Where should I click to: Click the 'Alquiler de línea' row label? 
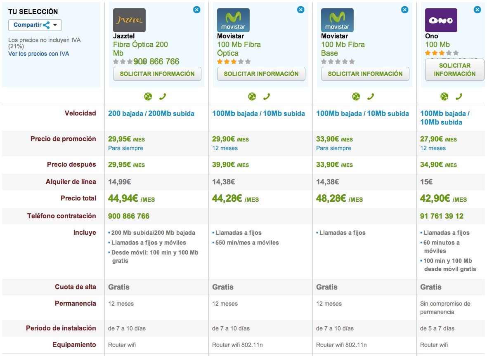click(71, 182)
